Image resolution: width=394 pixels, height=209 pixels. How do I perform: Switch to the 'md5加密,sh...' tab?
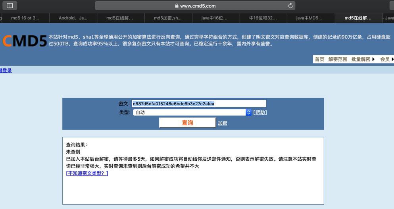[167, 18]
